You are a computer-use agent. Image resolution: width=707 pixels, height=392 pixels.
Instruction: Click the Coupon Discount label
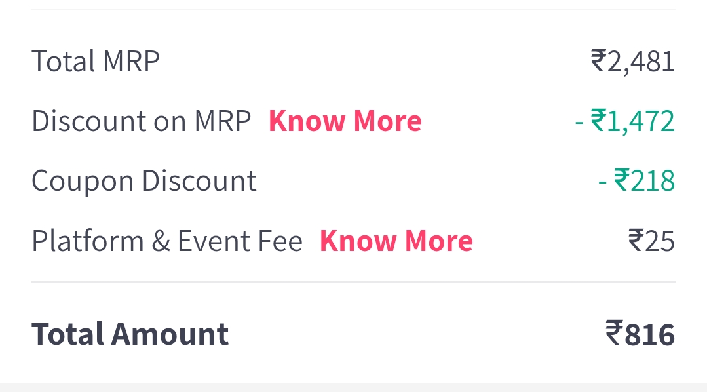point(144,181)
